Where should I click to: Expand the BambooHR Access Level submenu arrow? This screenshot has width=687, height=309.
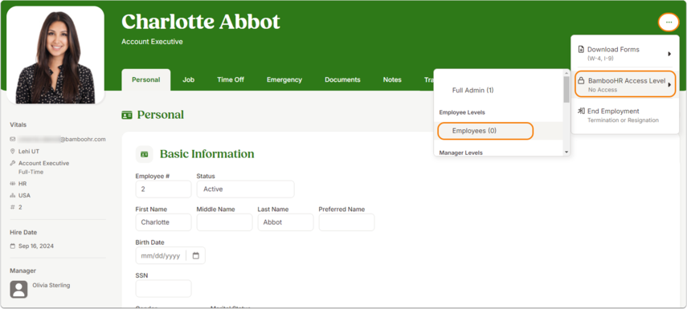pos(669,84)
